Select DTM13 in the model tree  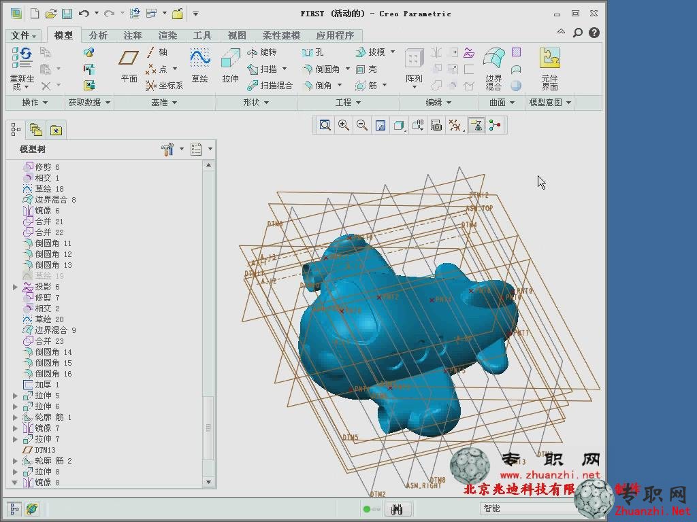pyautogui.click(x=39, y=450)
